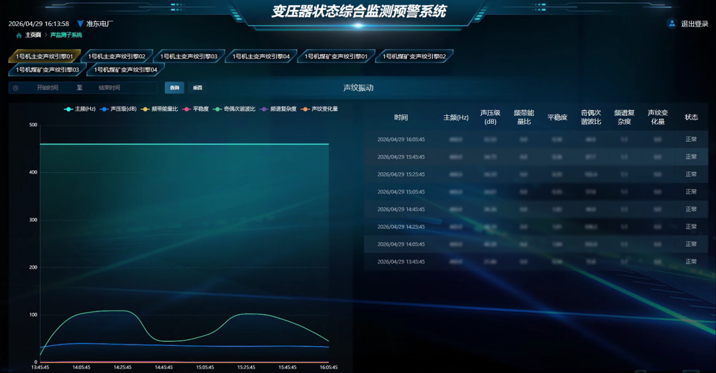716x373 pixels.
Task: Click the clock icon in the date range field
Action: point(15,87)
